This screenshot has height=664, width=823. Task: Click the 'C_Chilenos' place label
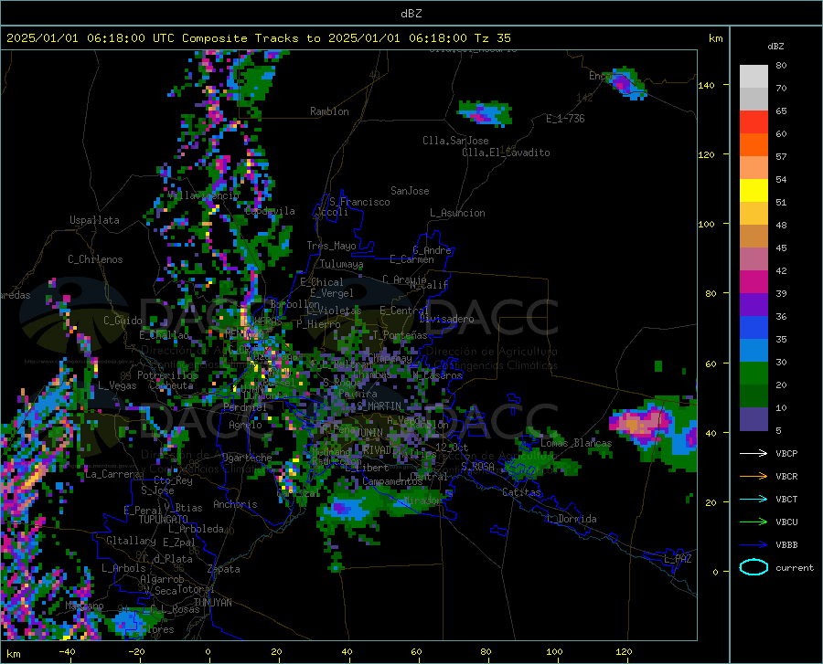(95, 259)
